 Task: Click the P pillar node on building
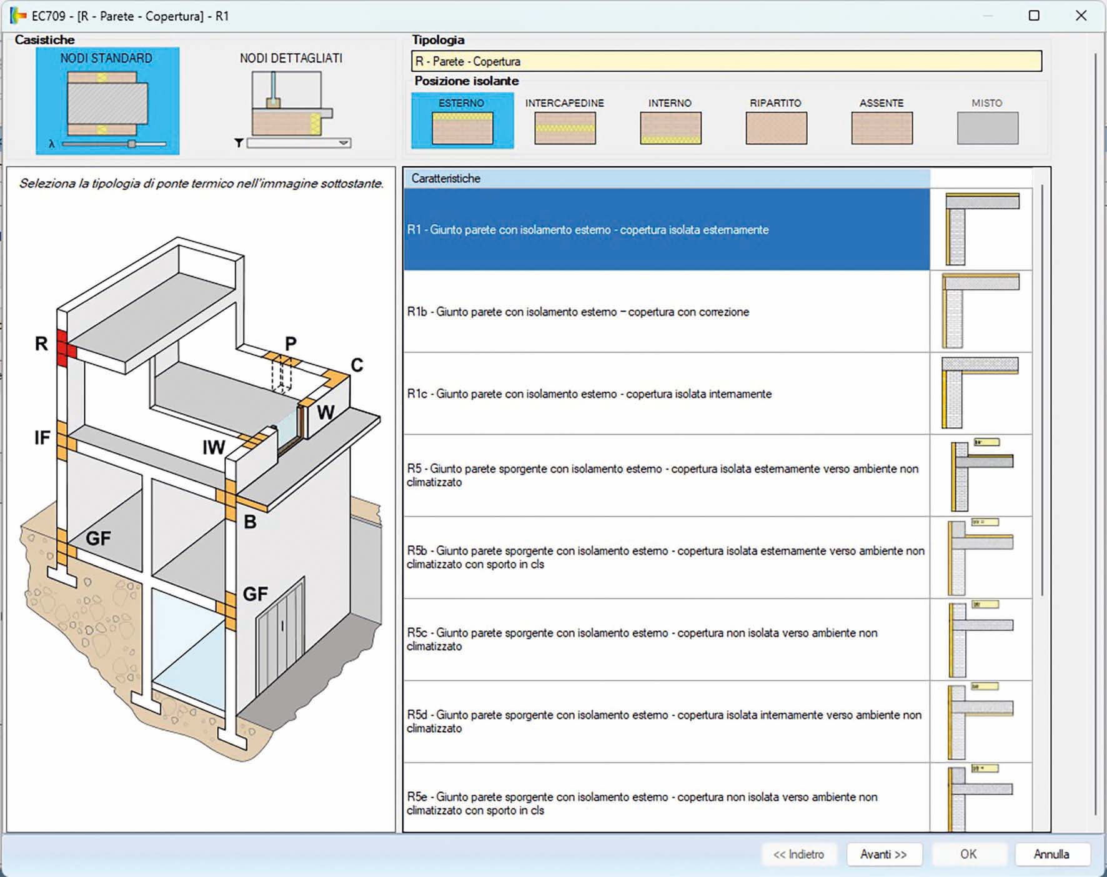click(x=282, y=360)
